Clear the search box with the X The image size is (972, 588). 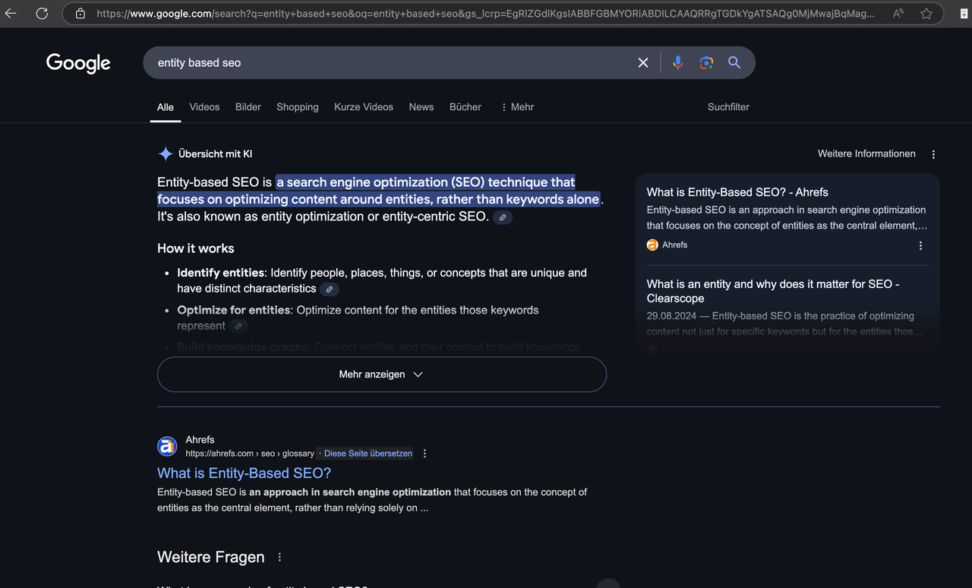pyautogui.click(x=643, y=62)
